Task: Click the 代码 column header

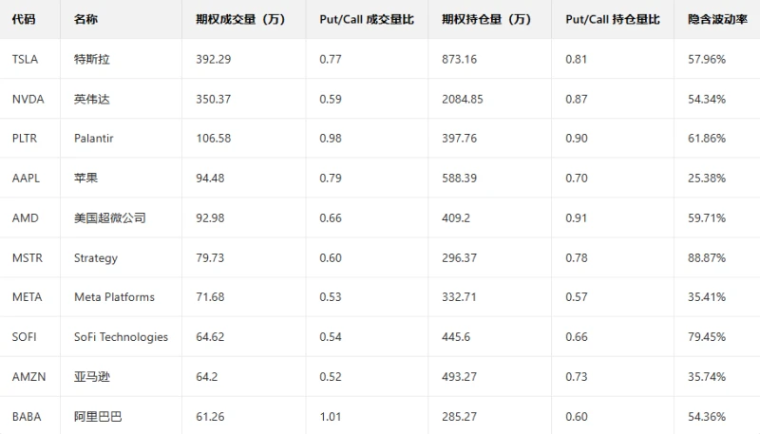Action: 24,19
